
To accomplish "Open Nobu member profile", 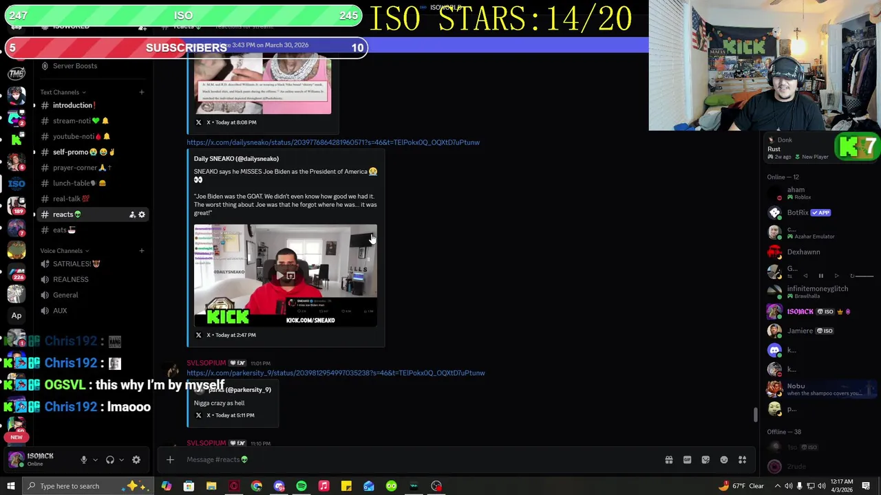I will [x=819, y=389].
